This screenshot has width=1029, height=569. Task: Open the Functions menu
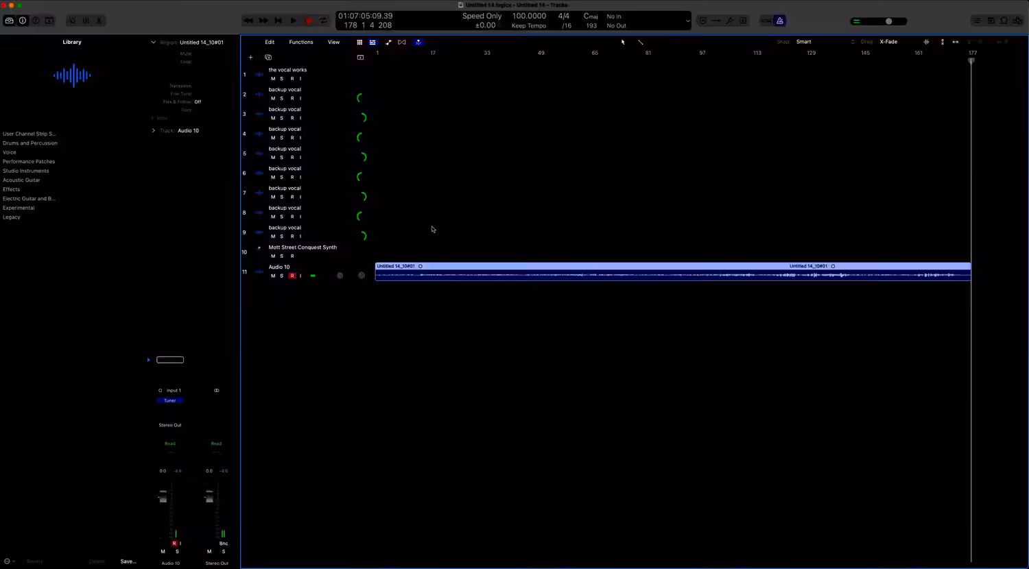(x=301, y=42)
